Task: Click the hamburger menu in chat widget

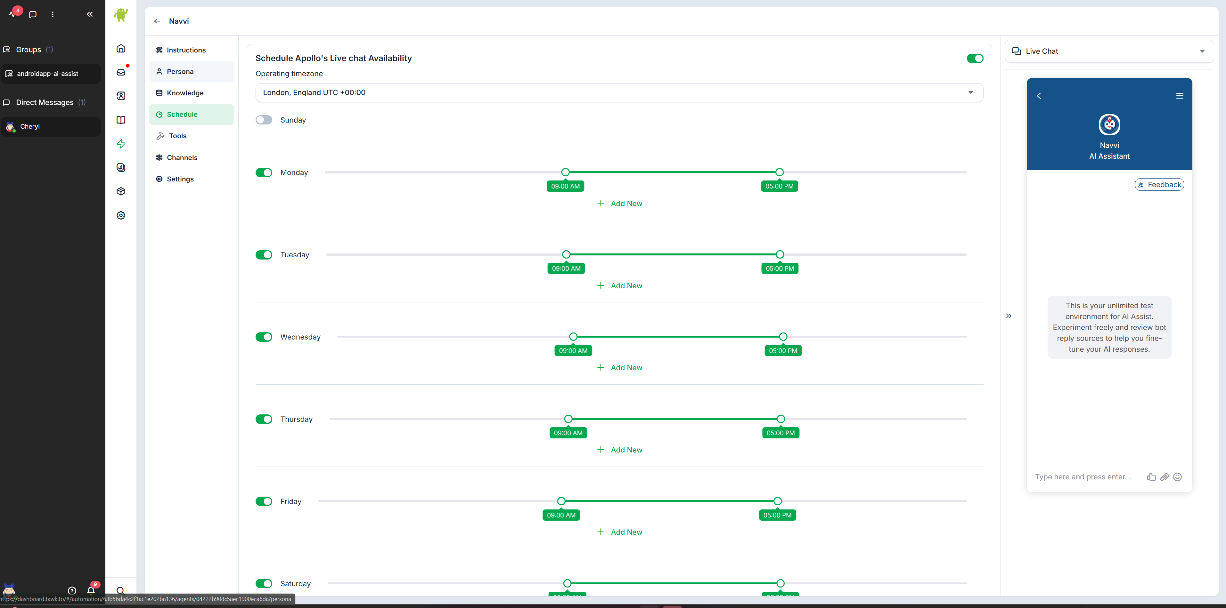Action: point(1179,96)
